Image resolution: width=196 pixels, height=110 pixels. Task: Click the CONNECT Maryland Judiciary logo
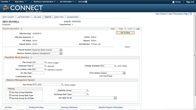click(x=22, y=8)
